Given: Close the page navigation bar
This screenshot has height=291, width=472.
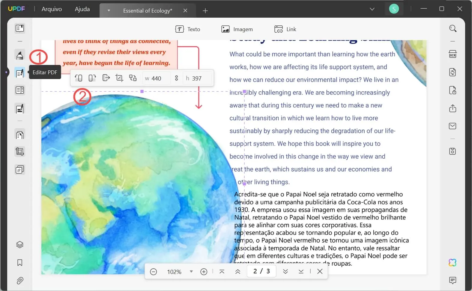Looking at the screenshot, I should pyautogui.click(x=320, y=272).
